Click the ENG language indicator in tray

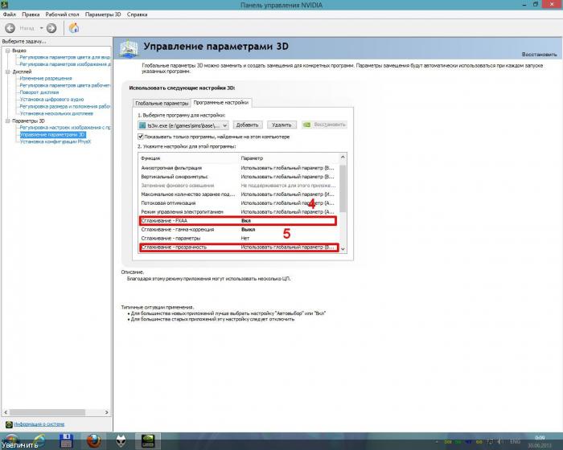point(515,442)
